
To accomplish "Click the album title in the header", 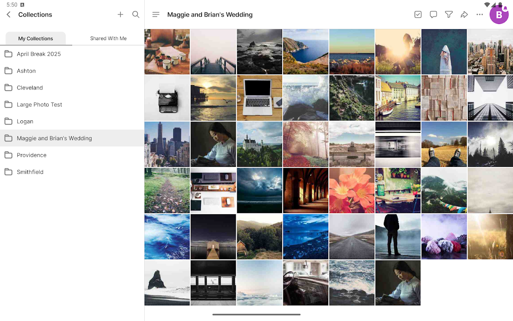I will coord(210,14).
